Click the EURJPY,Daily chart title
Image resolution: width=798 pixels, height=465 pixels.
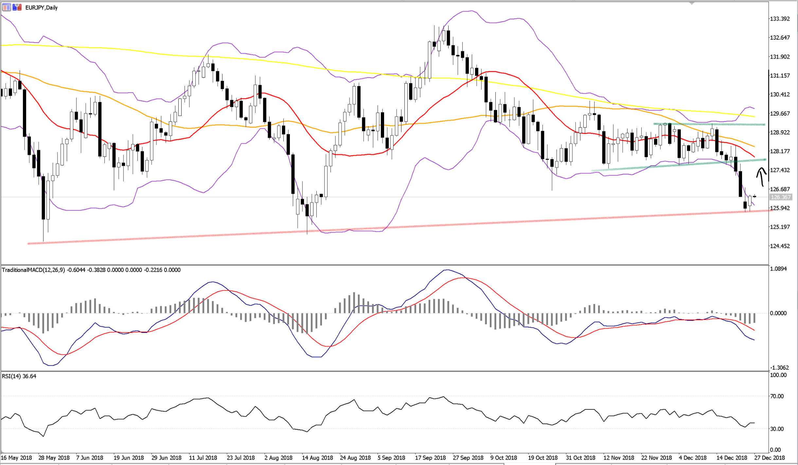[41, 8]
